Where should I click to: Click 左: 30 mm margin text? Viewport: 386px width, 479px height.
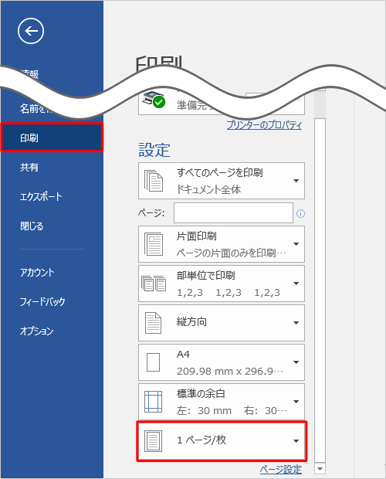pyautogui.click(x=204, y=410)
